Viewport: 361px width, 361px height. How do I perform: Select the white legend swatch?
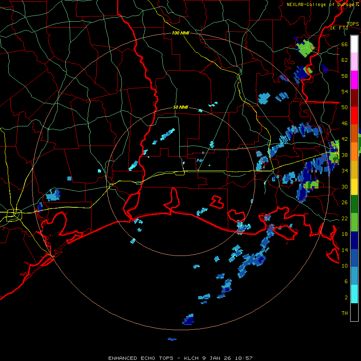click(354, 44)
